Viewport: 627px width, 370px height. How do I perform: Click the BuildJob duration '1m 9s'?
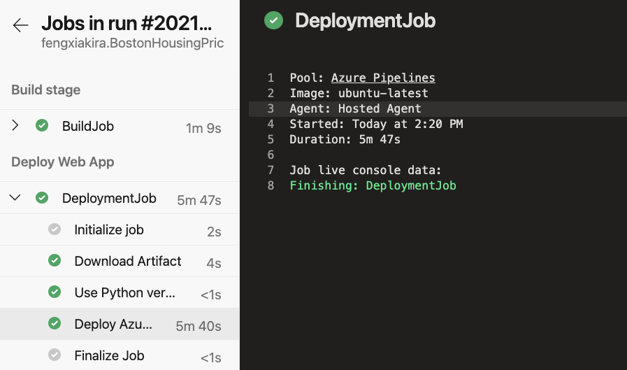click(203, 128)
